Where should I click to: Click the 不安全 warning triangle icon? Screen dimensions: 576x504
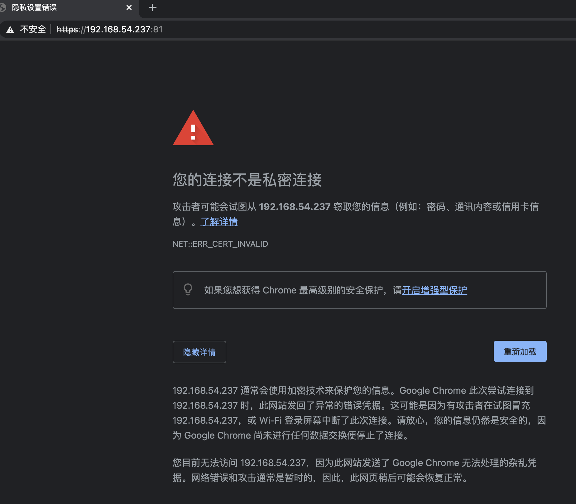point(10,30)
